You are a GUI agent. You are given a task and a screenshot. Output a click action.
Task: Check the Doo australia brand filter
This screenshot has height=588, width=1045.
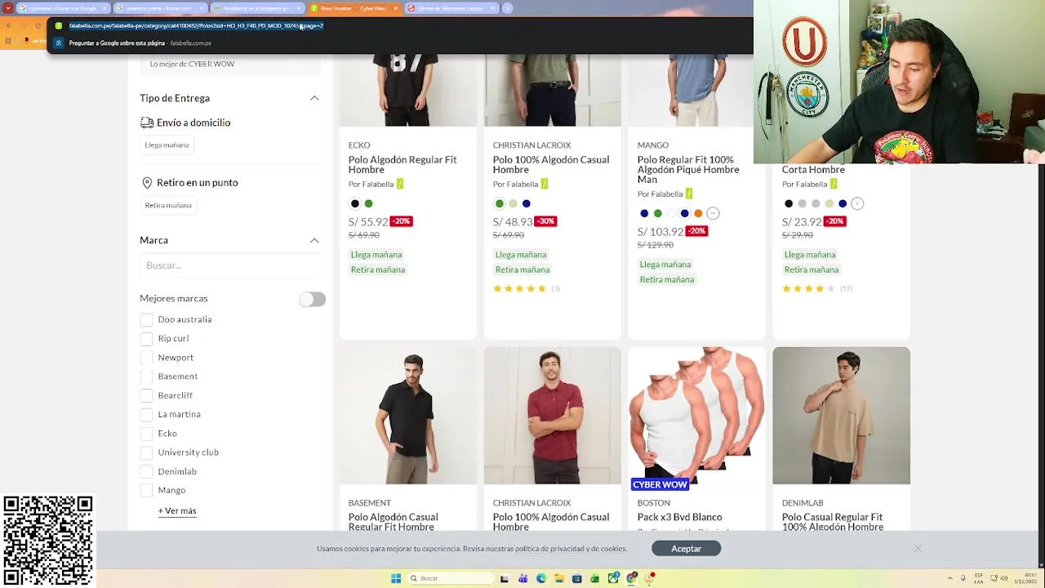pyautogui.click(x=146, y=319)
